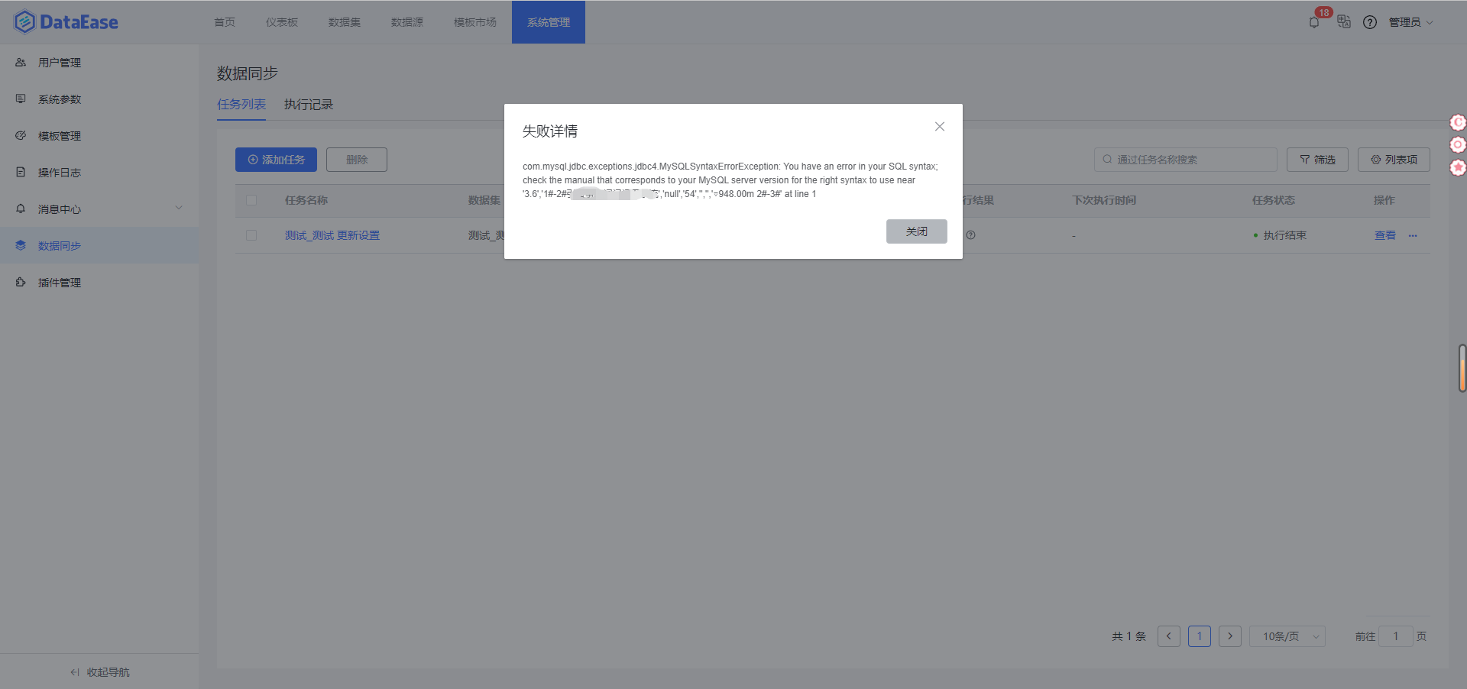The width and height of the screenshot is (1467, 689).
Task: Open the notifications bell icon
Action: point(1314,22)
